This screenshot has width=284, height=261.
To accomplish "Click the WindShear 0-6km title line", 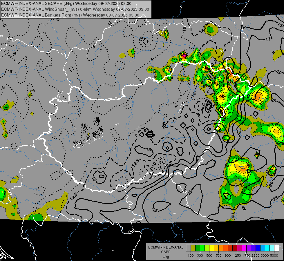I will pyautogui.click(x=75, y=9).
